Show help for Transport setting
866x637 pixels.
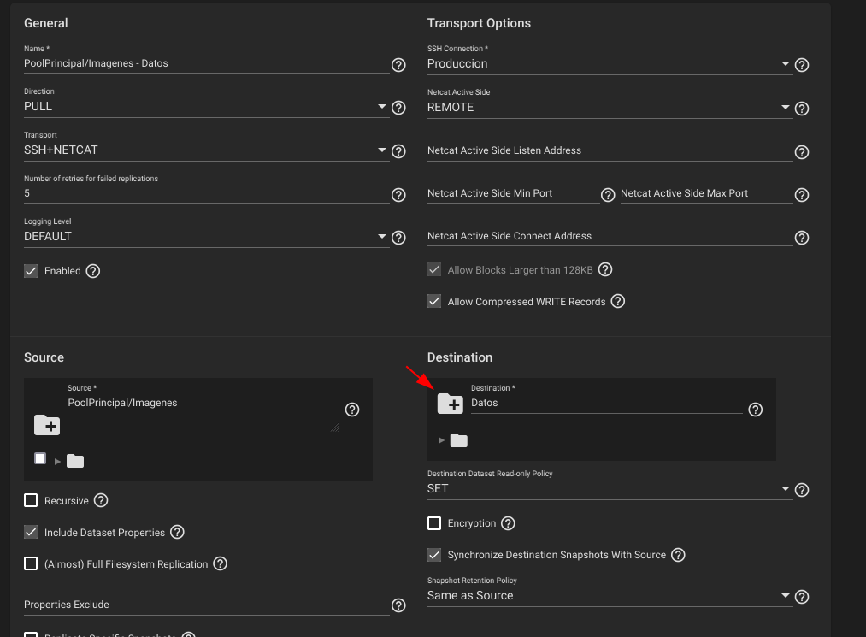tap(398, 150)
